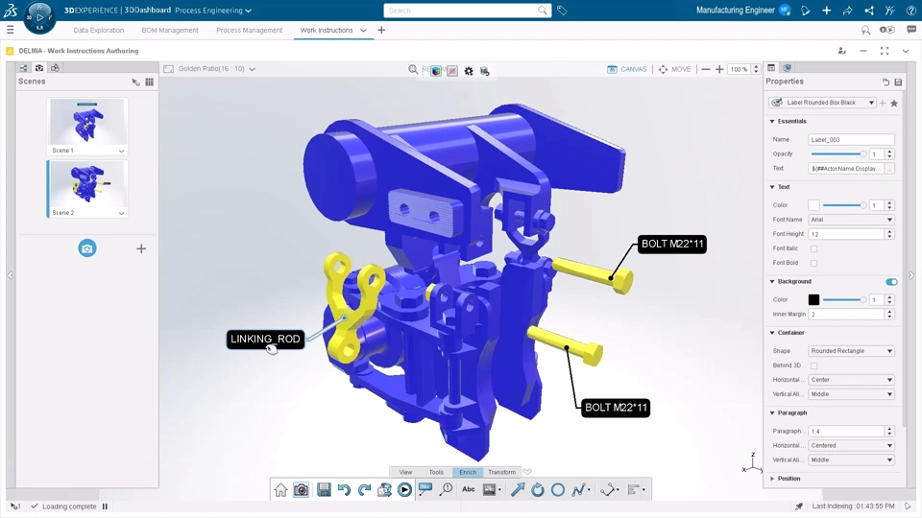Click the update scene images icon
The width and height of the screenshot is (922, 518).
384,490
